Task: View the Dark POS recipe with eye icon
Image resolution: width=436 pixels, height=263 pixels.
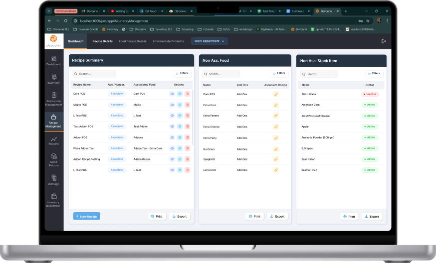Action: pos(172,94)
